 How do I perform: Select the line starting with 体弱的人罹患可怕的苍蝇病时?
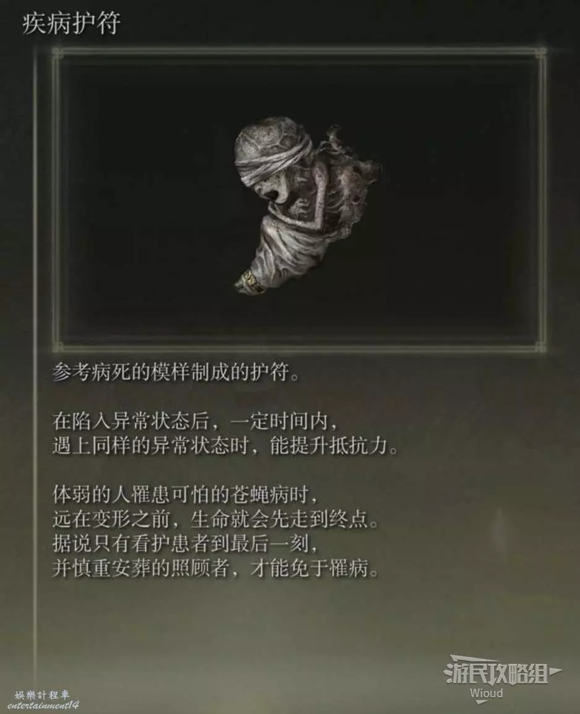186,495
